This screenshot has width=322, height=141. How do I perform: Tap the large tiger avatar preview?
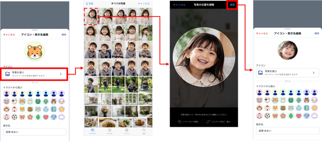point(35,52)
